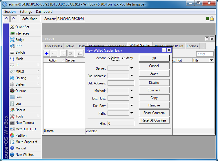Image resolution: width=218 pixels, height=161 pixels.
Task: Click the Cancel button
Action: [x=154, y=66]
